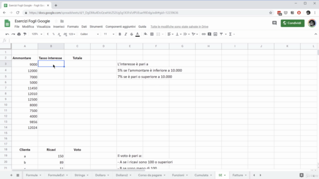Undo the last action
The width and height of the screenshot is (319, 179).
pos(7,34)
